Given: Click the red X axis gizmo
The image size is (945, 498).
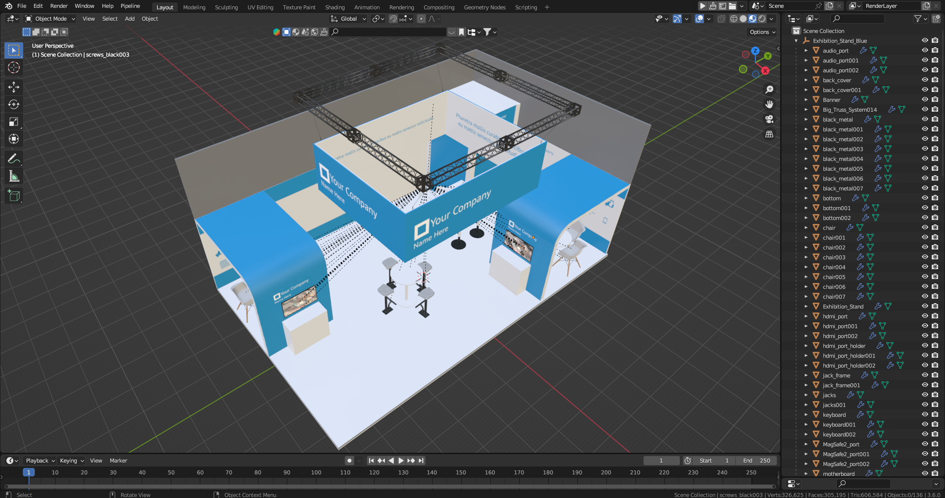Looking at the screenshot, I should coord(765,71).
